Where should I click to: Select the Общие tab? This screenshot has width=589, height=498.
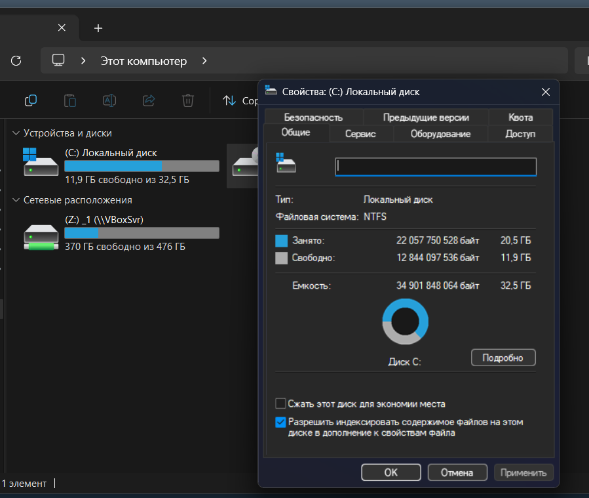click(x=296, y=133)
